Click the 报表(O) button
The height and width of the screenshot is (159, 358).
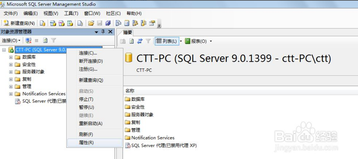196,41
